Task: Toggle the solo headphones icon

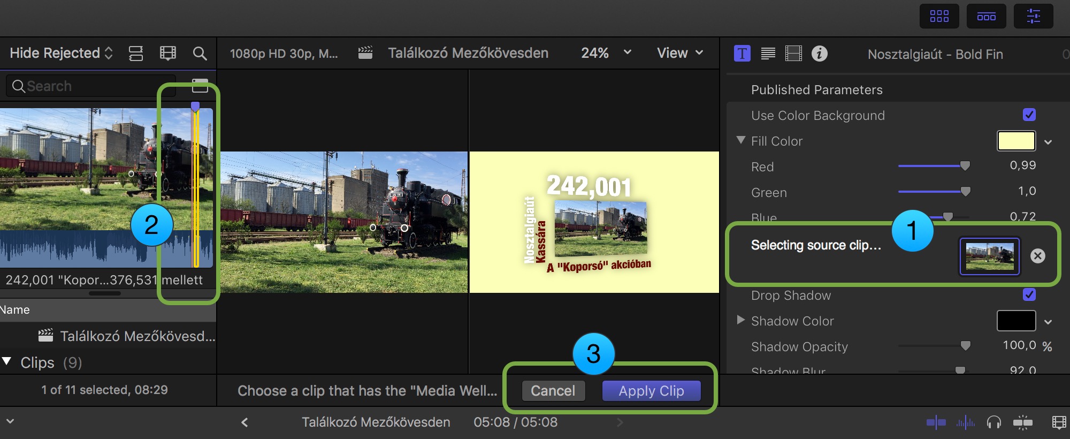Action: (993, 422)
